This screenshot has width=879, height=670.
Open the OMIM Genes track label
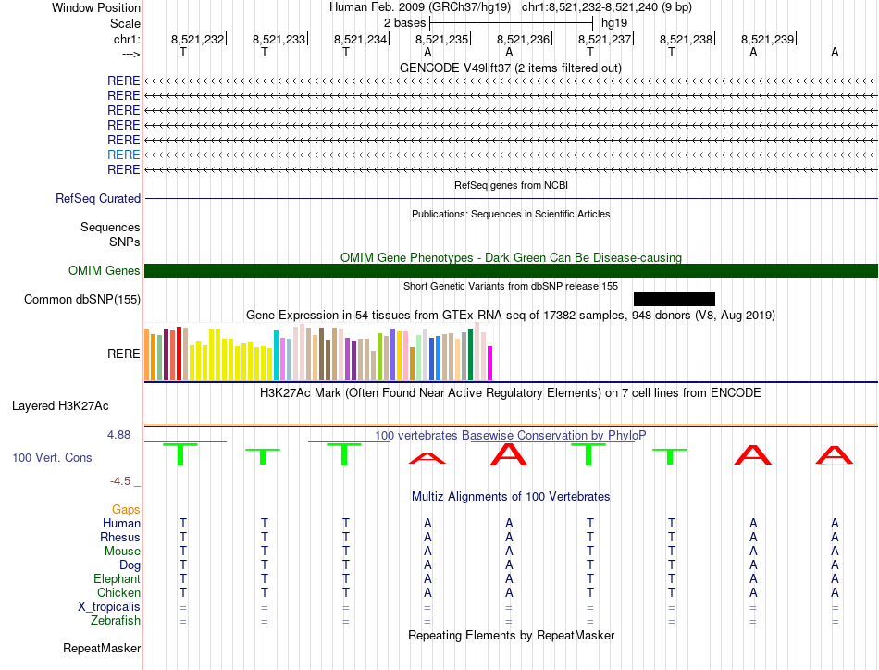(104, 271)
